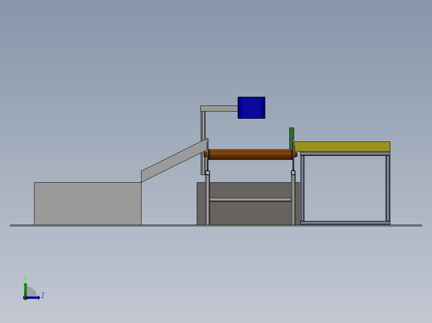Select the horizontal crossbar between the roller stand legs
The height and width of the screenshot is (323, 432).
tap(250, 199)
